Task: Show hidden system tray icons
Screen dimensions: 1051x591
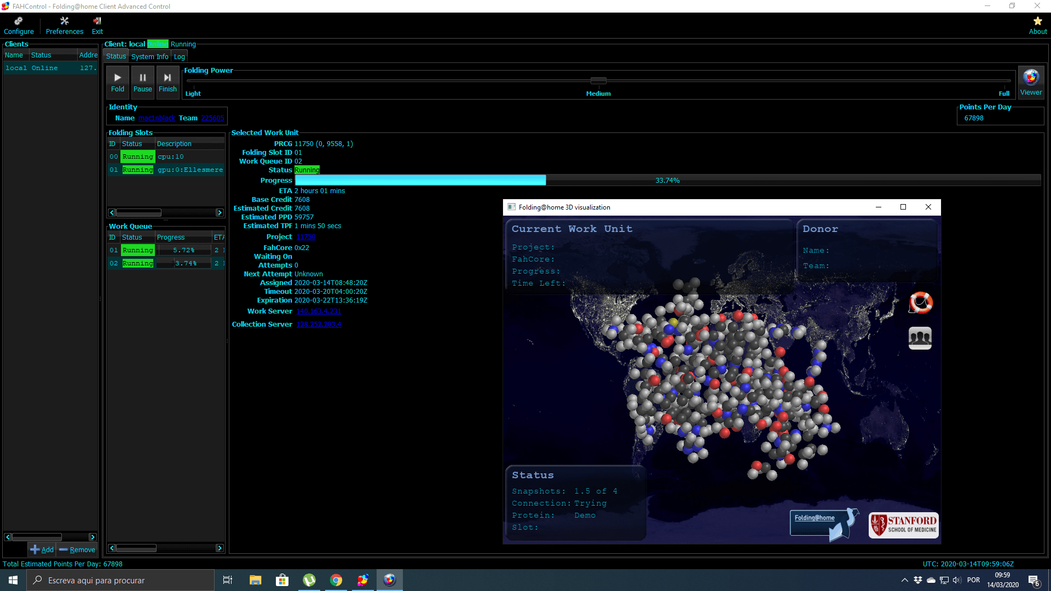Action: point(904,580)
